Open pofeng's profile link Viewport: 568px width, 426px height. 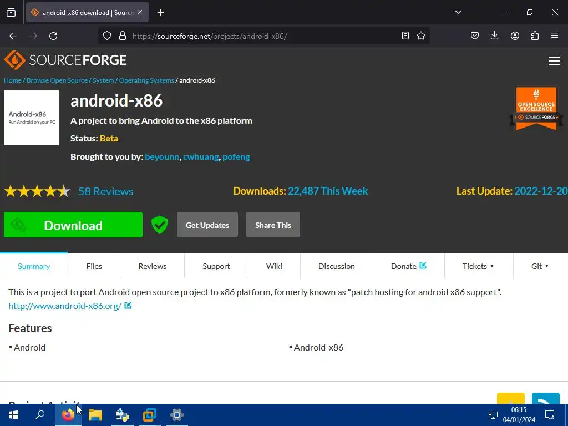(236, 157)
